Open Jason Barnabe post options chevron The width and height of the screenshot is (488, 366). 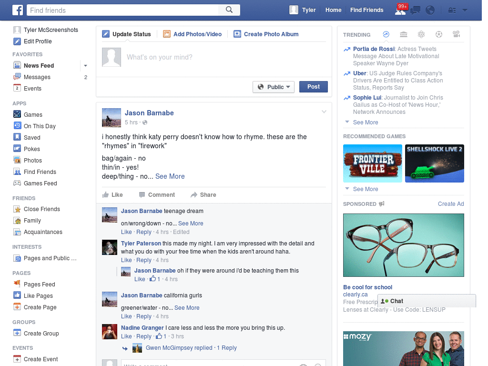(324, 112)
